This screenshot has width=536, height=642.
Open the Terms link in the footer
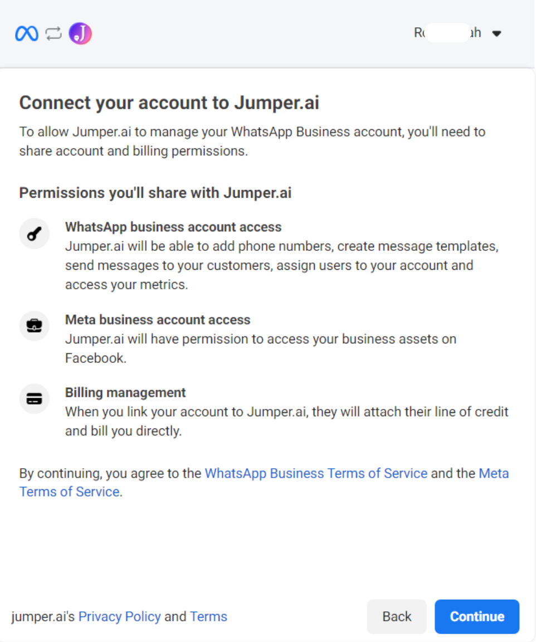pos(208,616)
